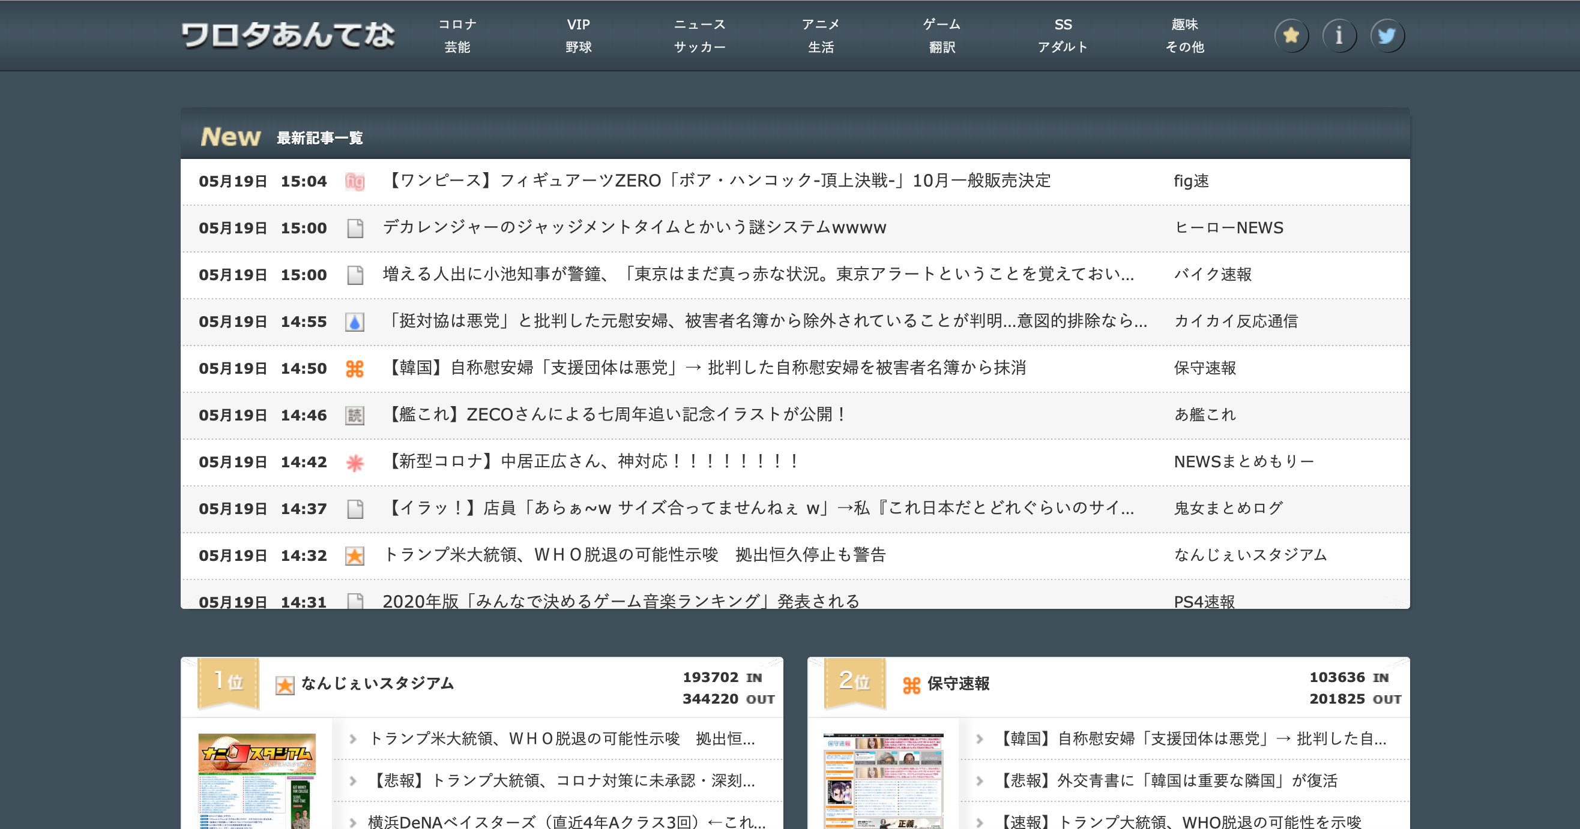This screenshot has height=829, width=1580.
Task: Click water drop icon beside 挺対協 article
Action: click(355, 322)
